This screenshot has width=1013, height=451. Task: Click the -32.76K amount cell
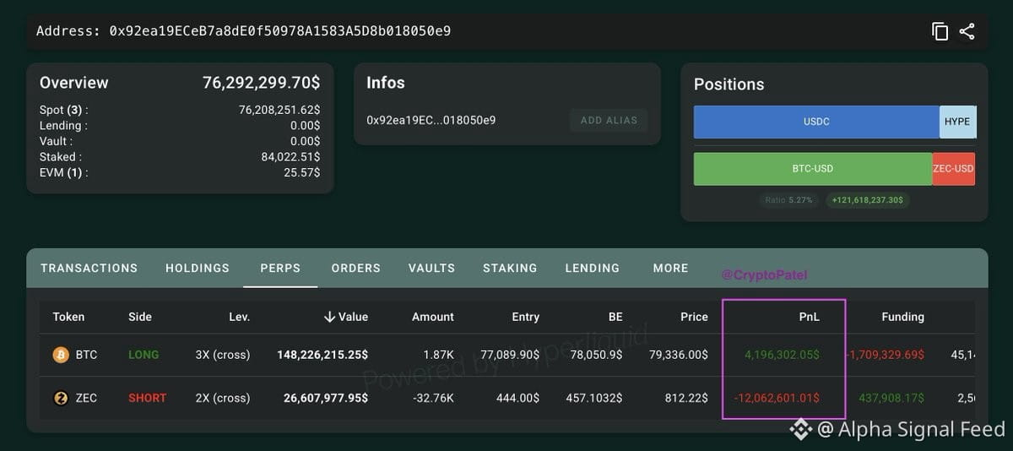click(x=433, y=398)
